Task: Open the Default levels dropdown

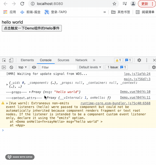Action: coord(90,67)
